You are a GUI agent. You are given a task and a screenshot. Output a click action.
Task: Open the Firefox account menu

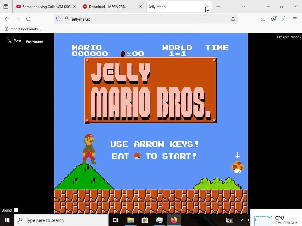pyautogui.click(x=274, y=19)
